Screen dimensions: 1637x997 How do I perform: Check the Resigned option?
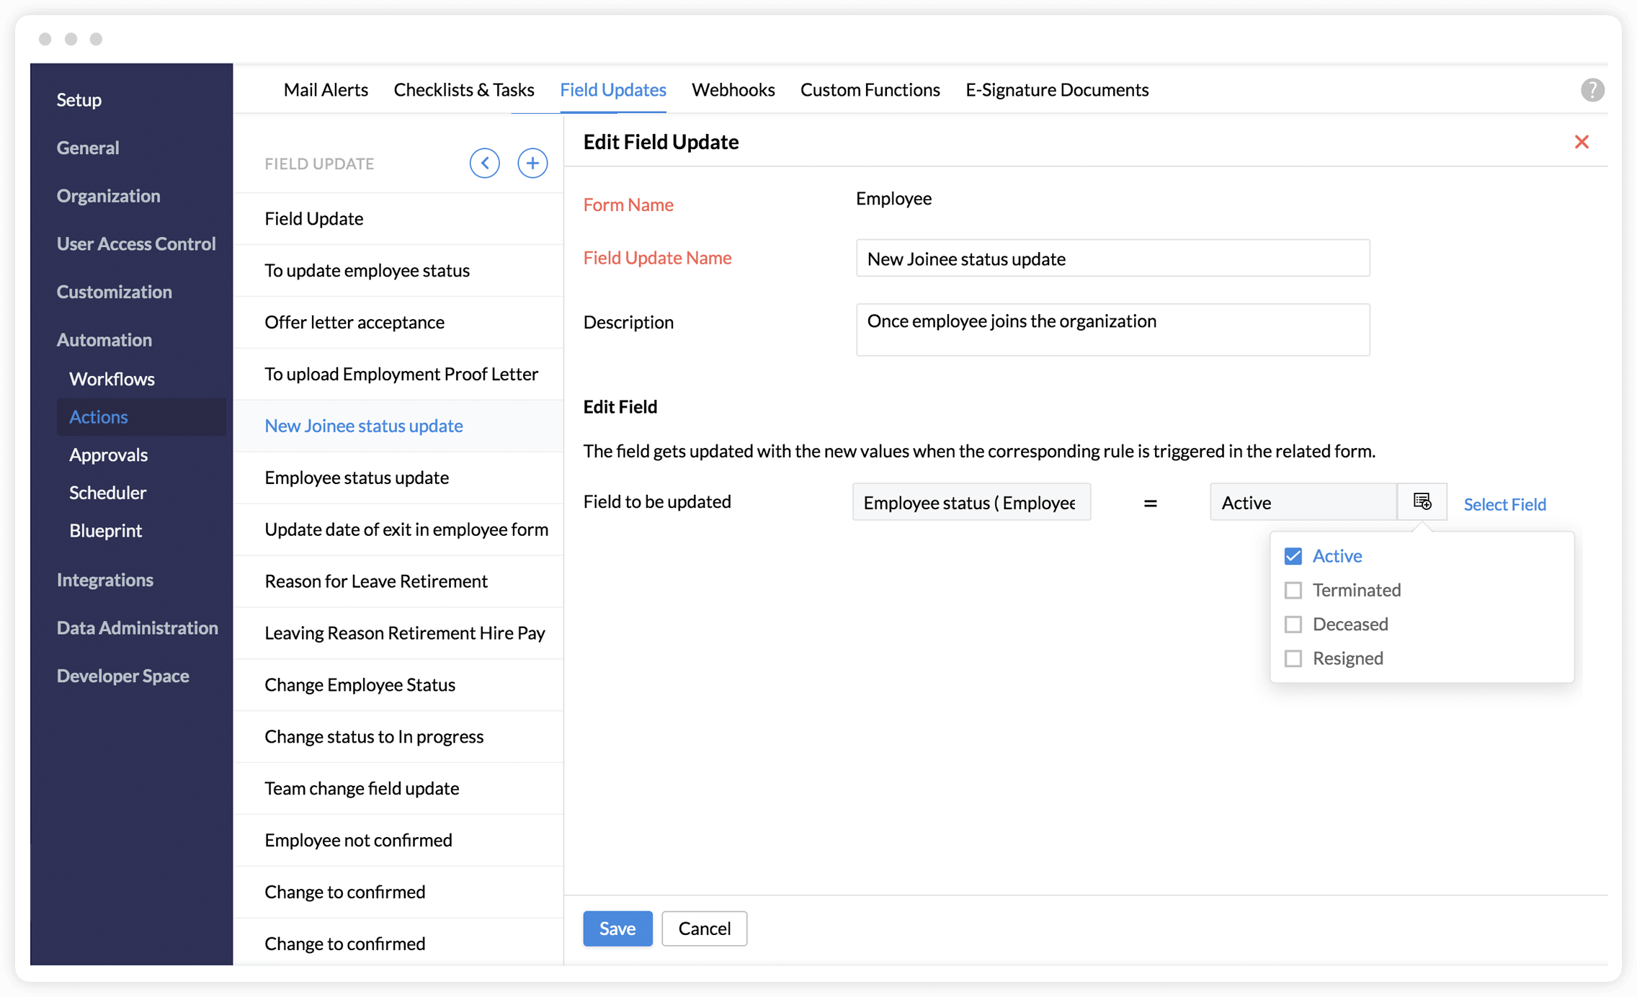(1293, 658)
